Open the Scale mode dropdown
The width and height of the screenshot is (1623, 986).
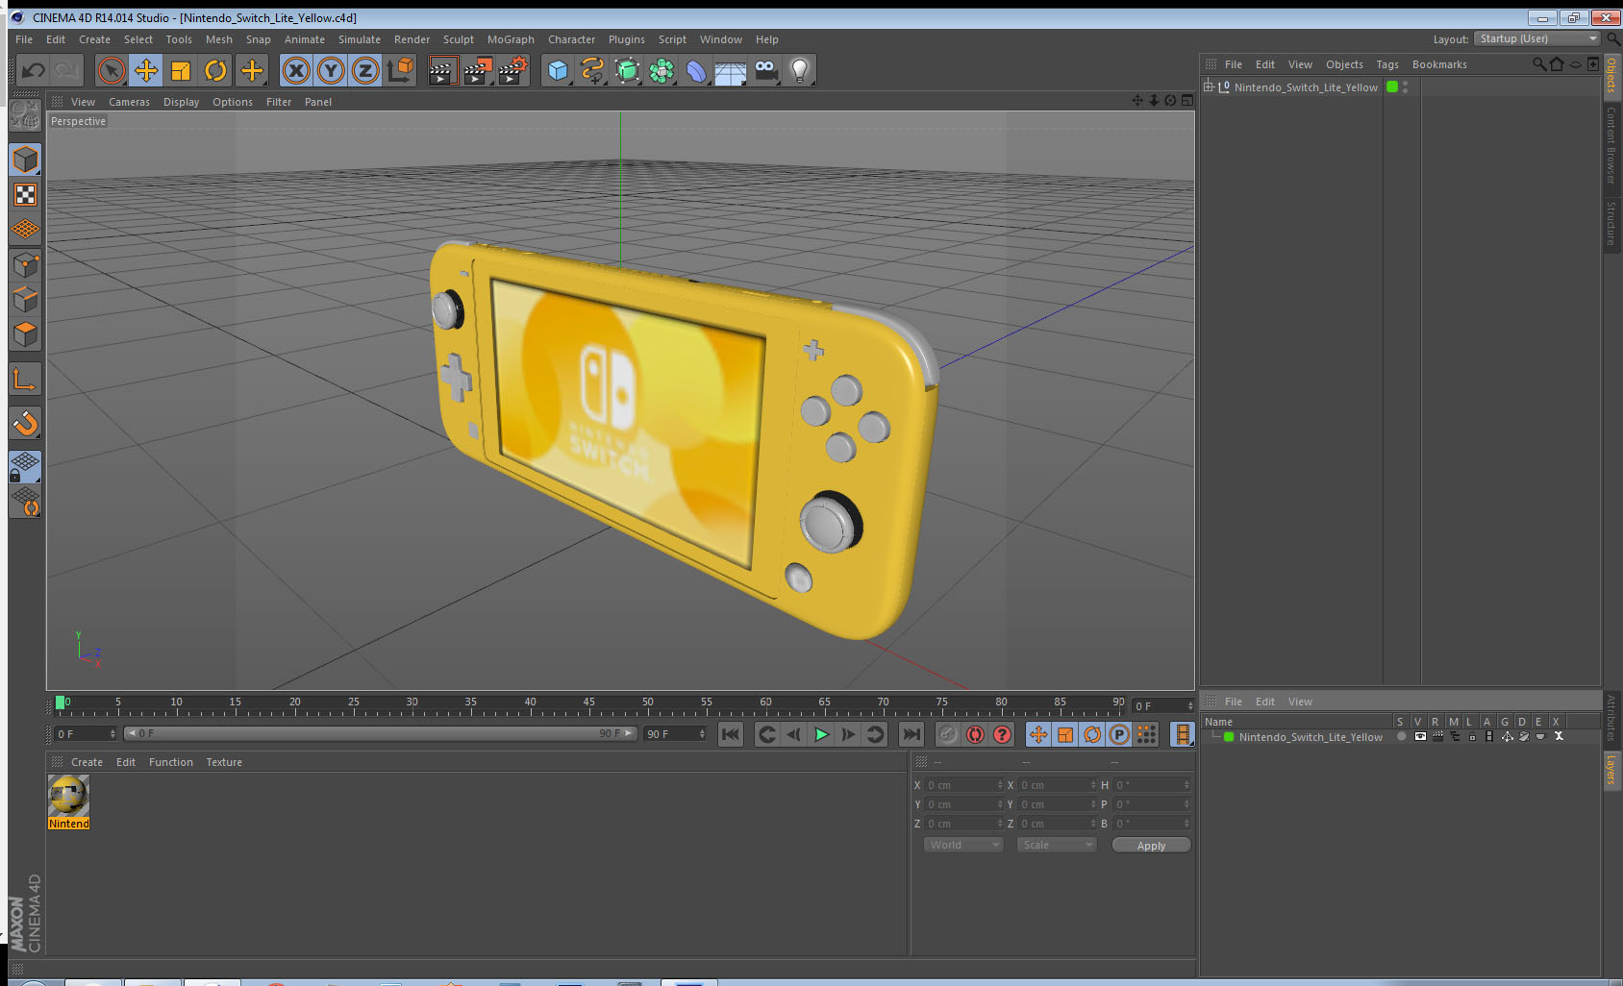(x=1057, y=845)
